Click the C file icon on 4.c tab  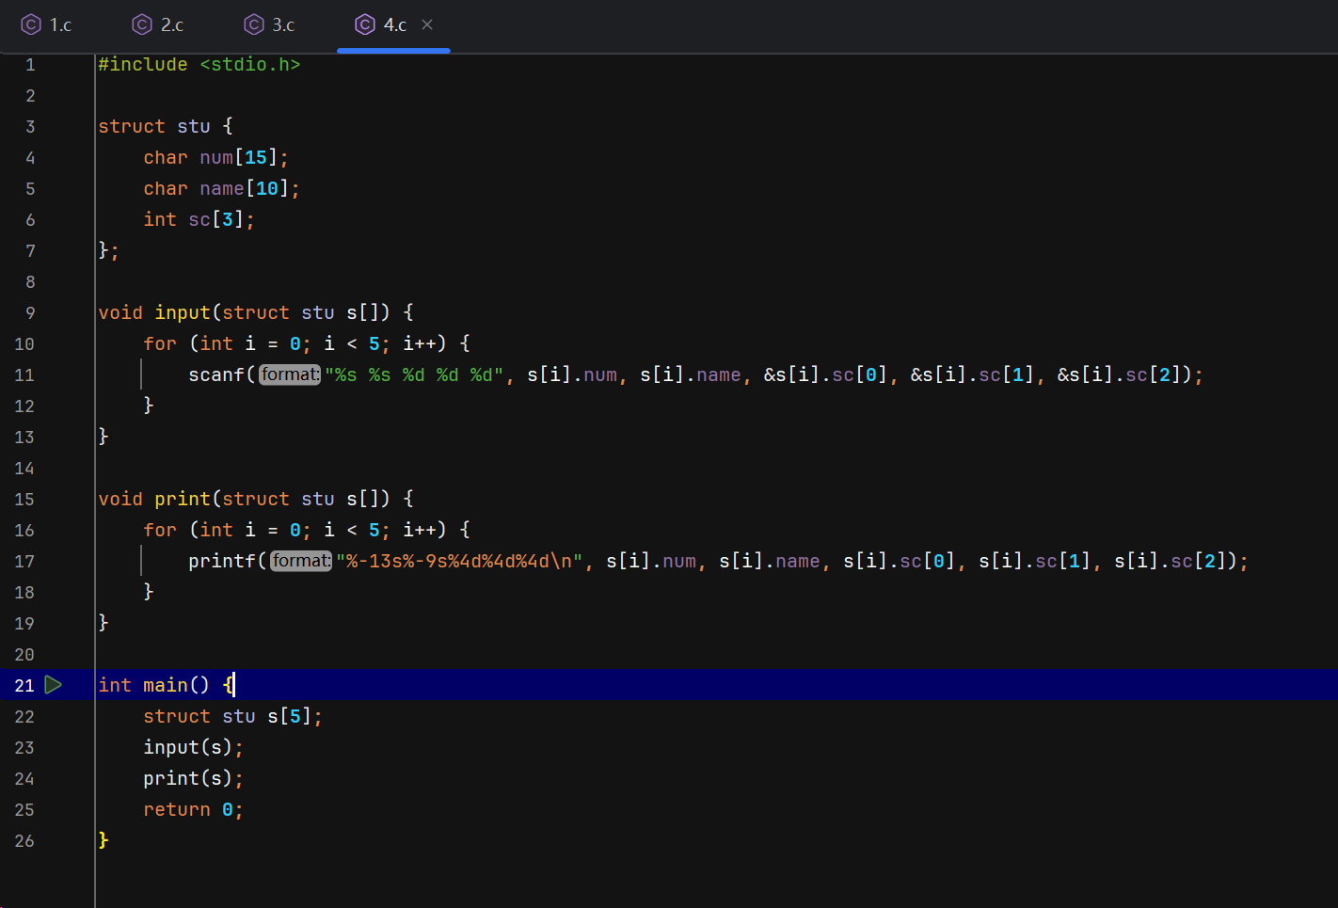[x=365, y=24]
